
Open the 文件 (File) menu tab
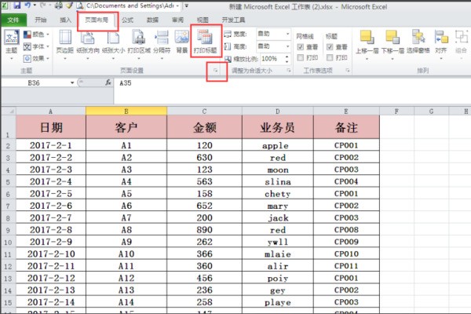(x=13, y=20)
